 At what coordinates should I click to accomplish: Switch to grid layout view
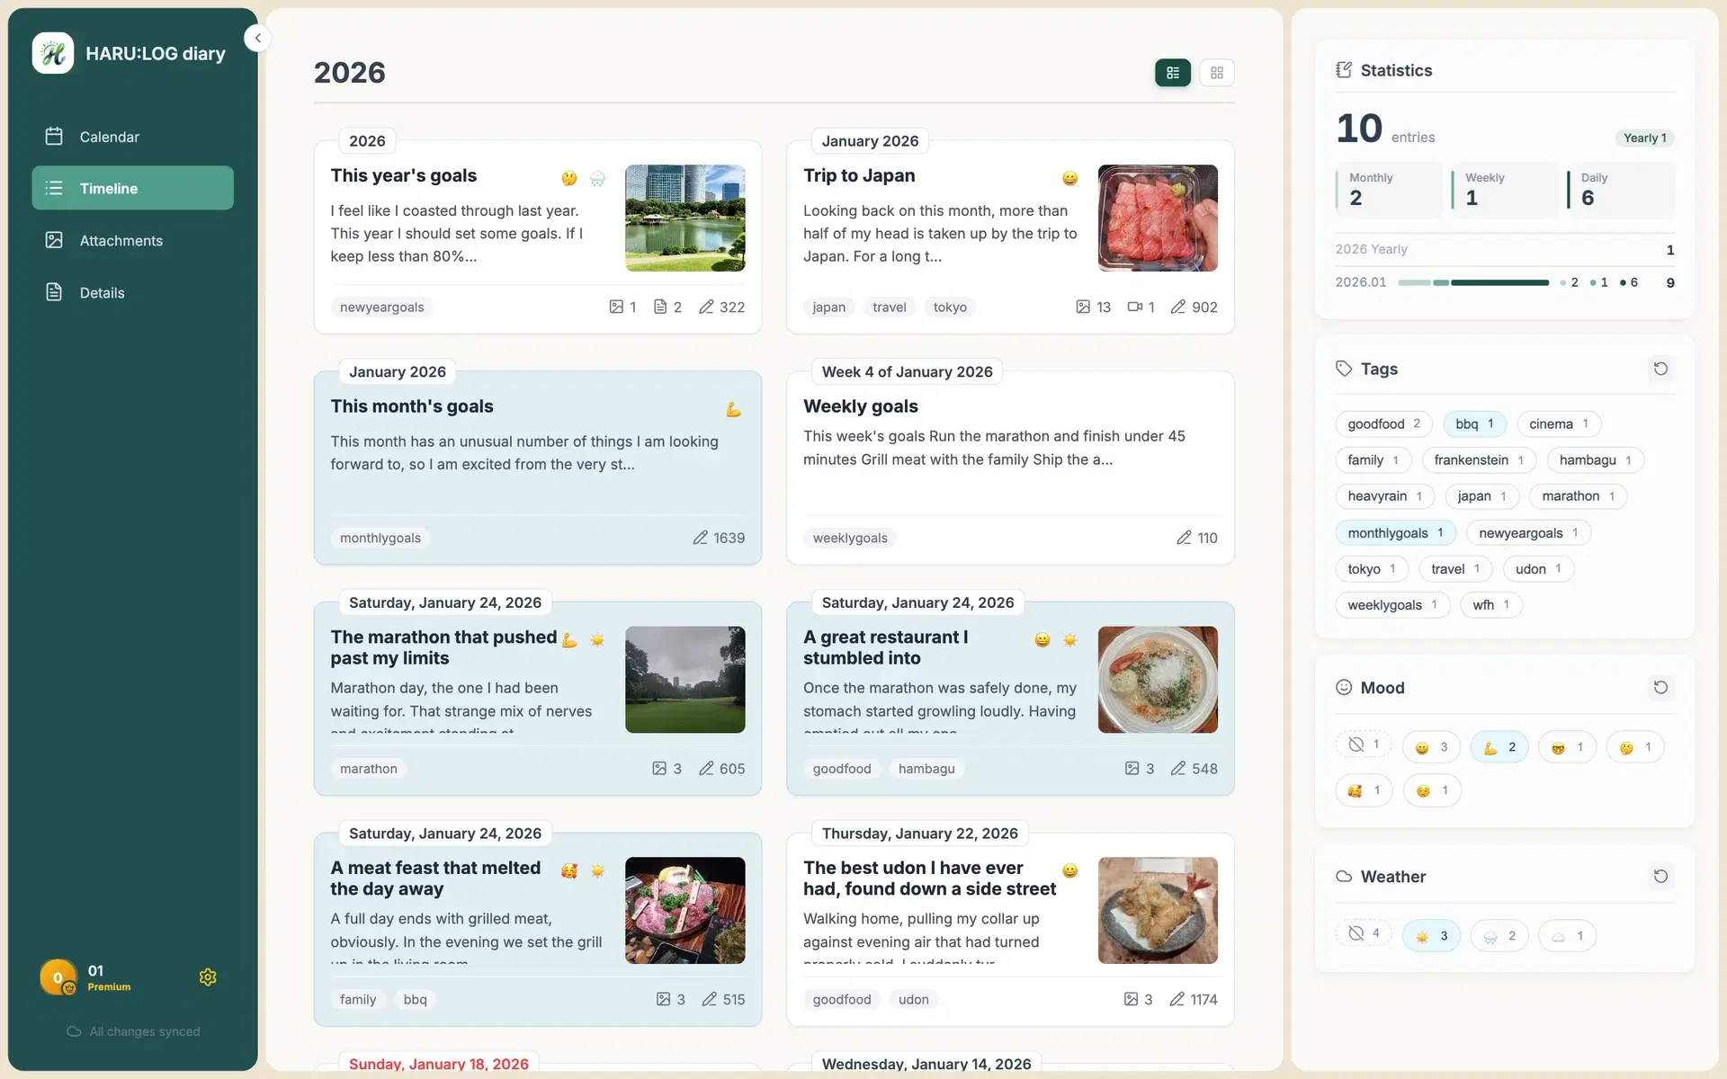(1217, 73)
